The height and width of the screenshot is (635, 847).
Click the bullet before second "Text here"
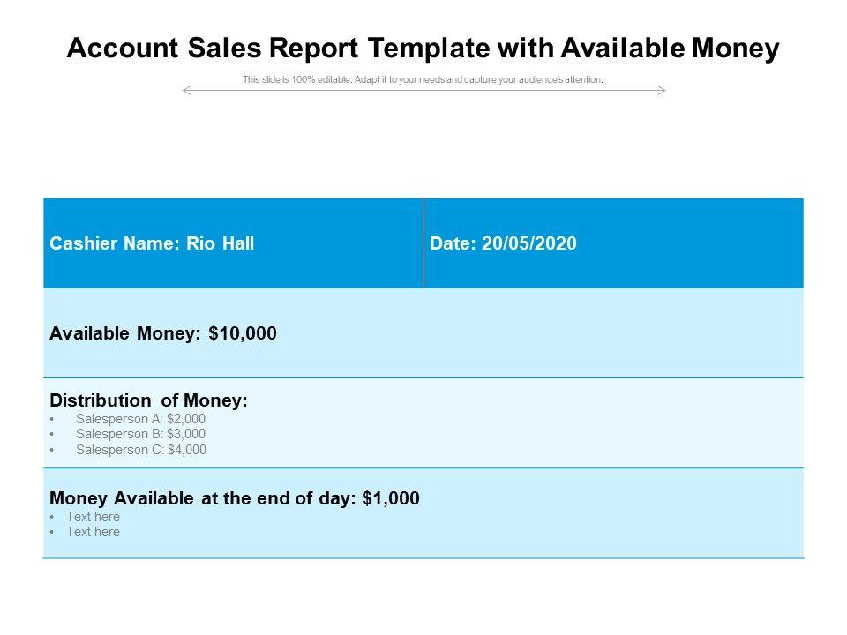(x=53, y=533)
